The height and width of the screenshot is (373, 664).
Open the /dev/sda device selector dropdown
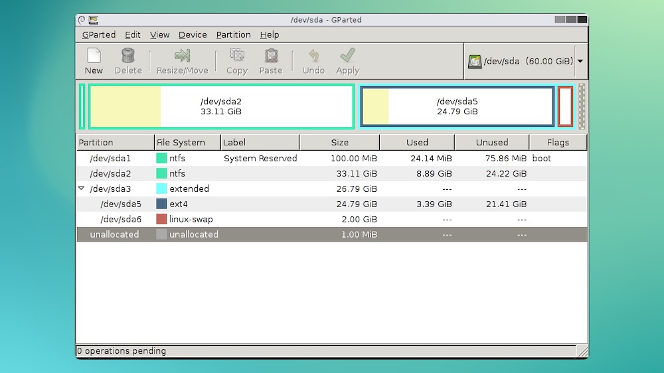point(580,61)
